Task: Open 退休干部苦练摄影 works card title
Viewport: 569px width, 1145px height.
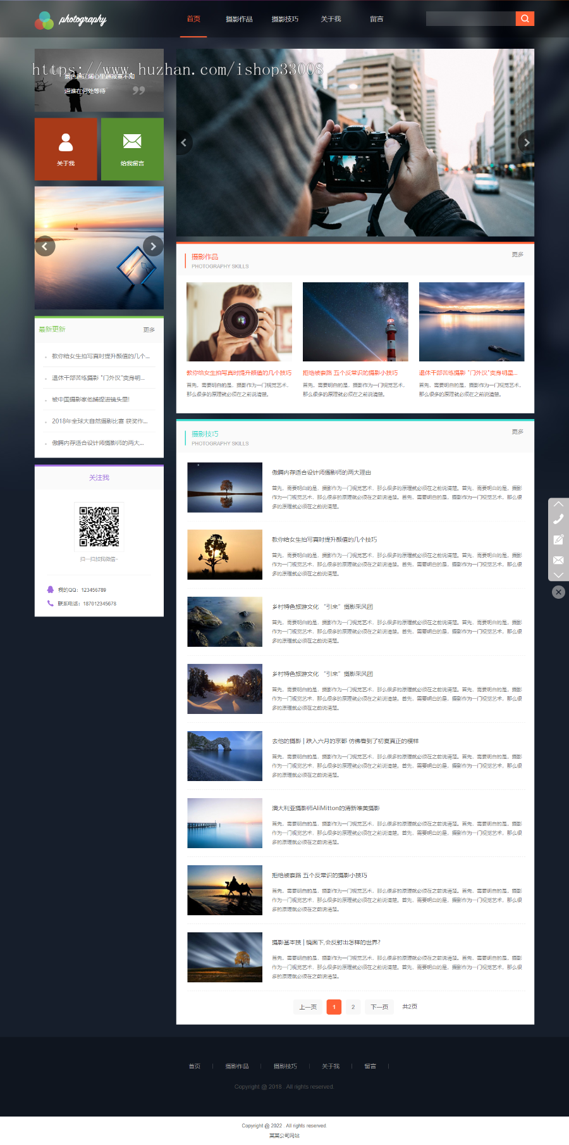Action: [468, 373]
